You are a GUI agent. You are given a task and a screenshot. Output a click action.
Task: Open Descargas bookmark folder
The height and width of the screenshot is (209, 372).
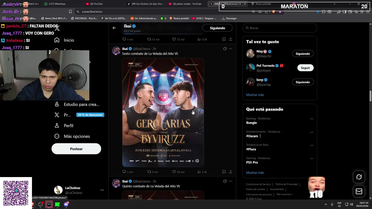pos(229,18)
